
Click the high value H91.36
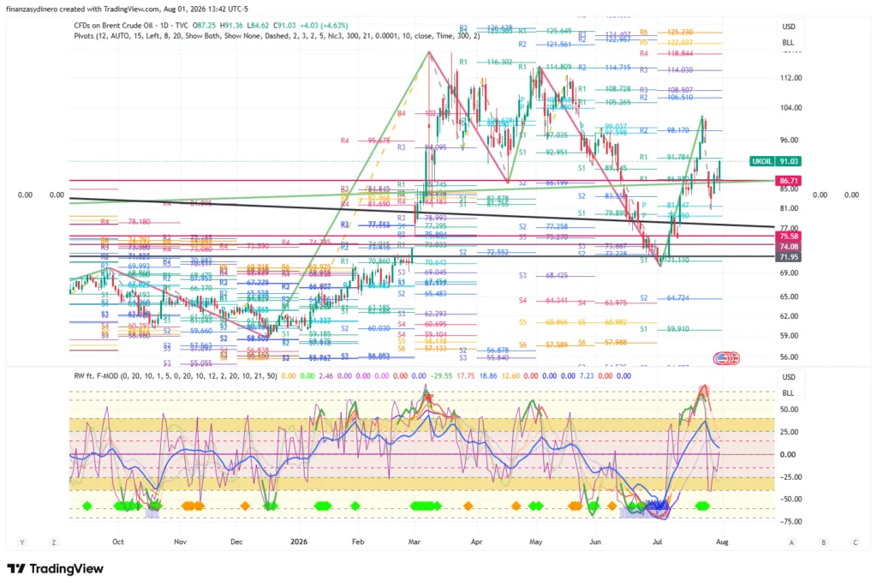click(x=231, y=26)
